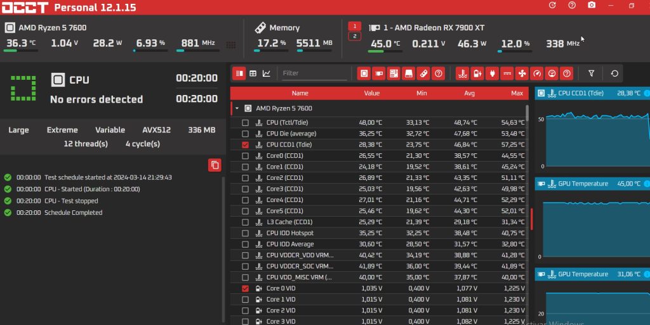Click the 'Test schedule started at' log entry
The height and width of the screenshot is (325, 650).
108,177
